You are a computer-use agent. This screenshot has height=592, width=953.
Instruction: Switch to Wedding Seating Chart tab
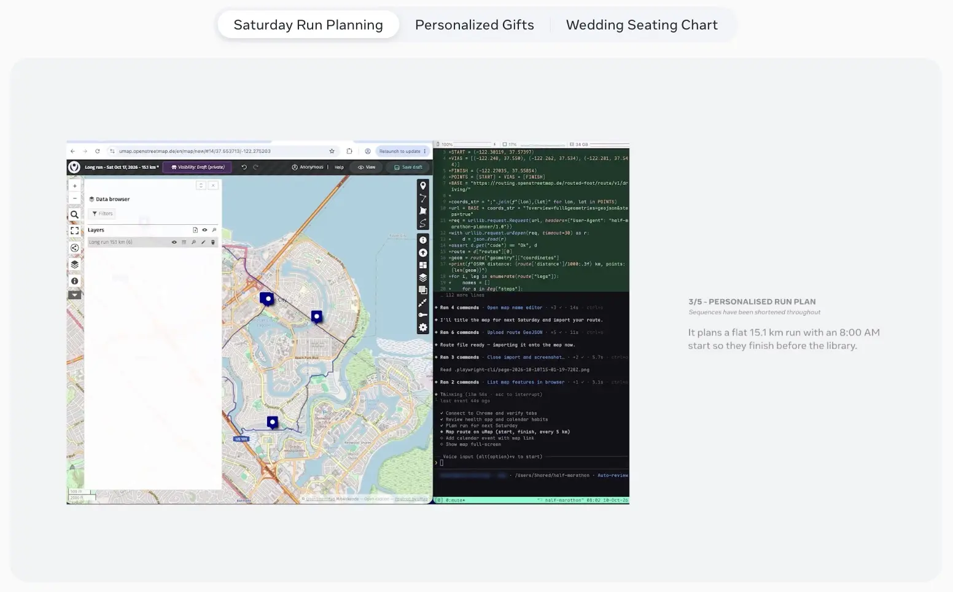(642, 25)
